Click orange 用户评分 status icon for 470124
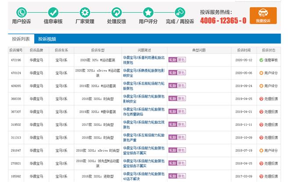The image size is (307, 182). click(x=261, y=73)
